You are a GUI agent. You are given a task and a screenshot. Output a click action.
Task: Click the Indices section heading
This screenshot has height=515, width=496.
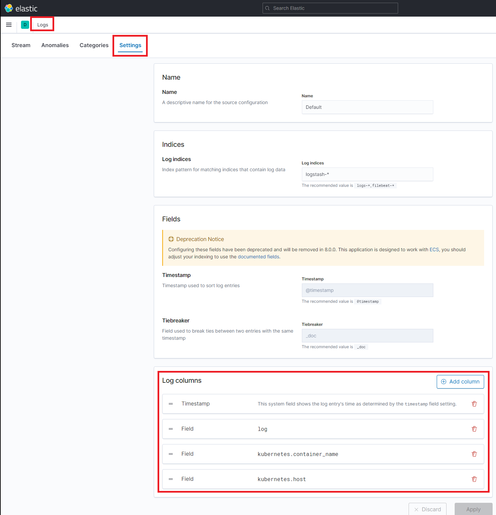coord(173,144)
